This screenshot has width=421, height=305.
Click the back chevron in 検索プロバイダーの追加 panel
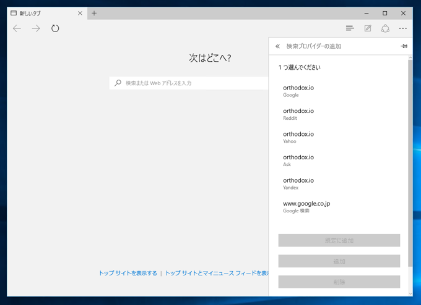click(x=277, y=46)
